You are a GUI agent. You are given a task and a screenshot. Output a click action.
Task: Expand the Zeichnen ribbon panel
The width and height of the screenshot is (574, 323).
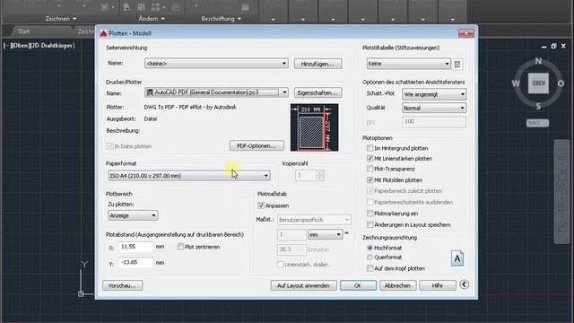[61, 18]
